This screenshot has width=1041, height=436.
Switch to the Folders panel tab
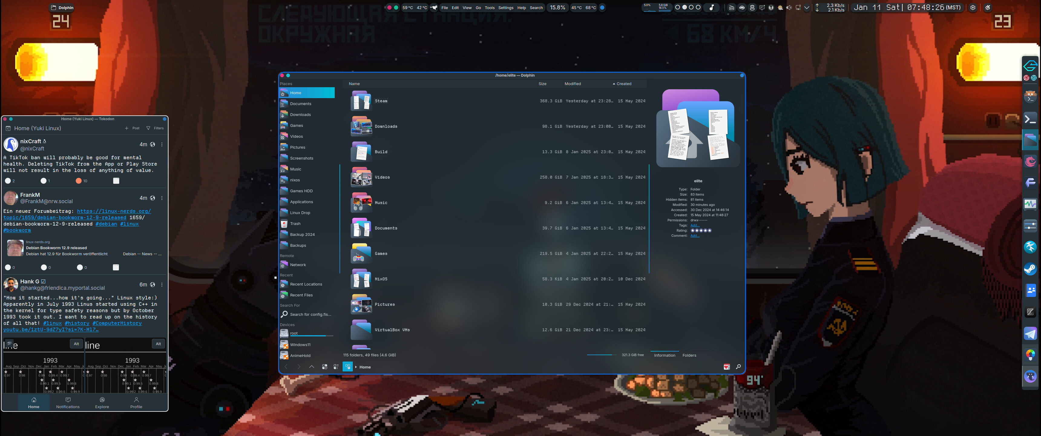[x=689, y=355]
